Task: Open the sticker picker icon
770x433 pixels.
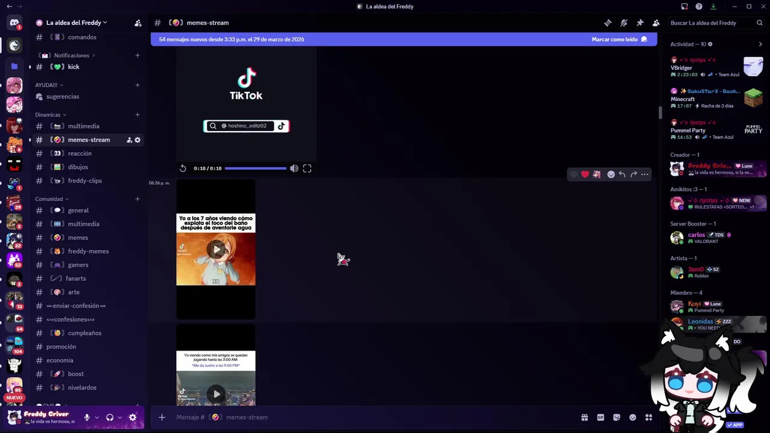Action: (617, 417)
